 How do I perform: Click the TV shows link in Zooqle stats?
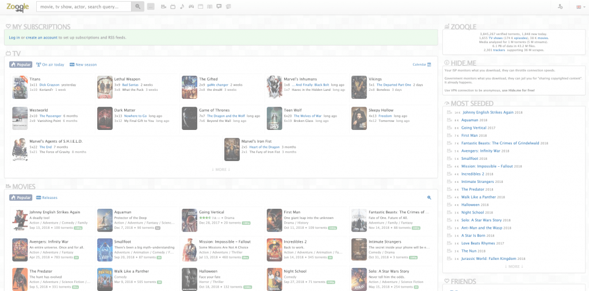pos(495,38)
